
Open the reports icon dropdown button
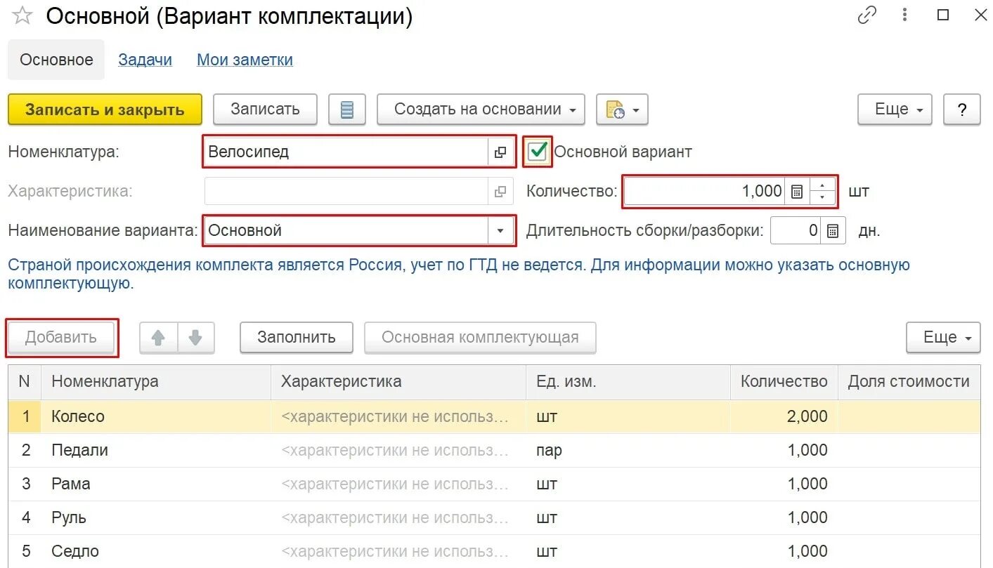(622, 110)
